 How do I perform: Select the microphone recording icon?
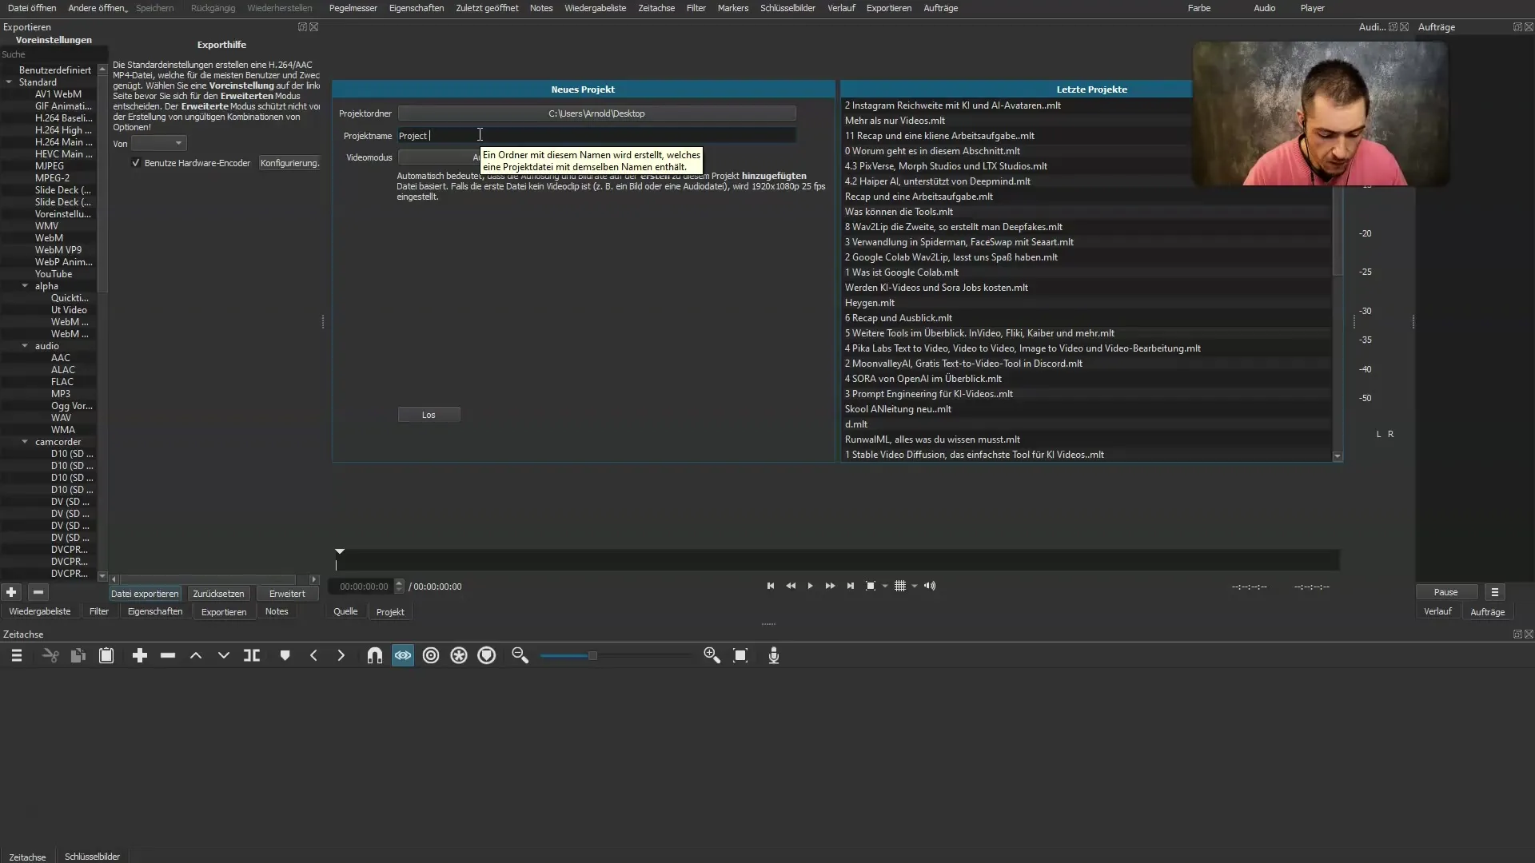tap(774, 655)
